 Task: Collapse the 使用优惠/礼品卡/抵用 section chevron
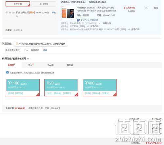28,59
